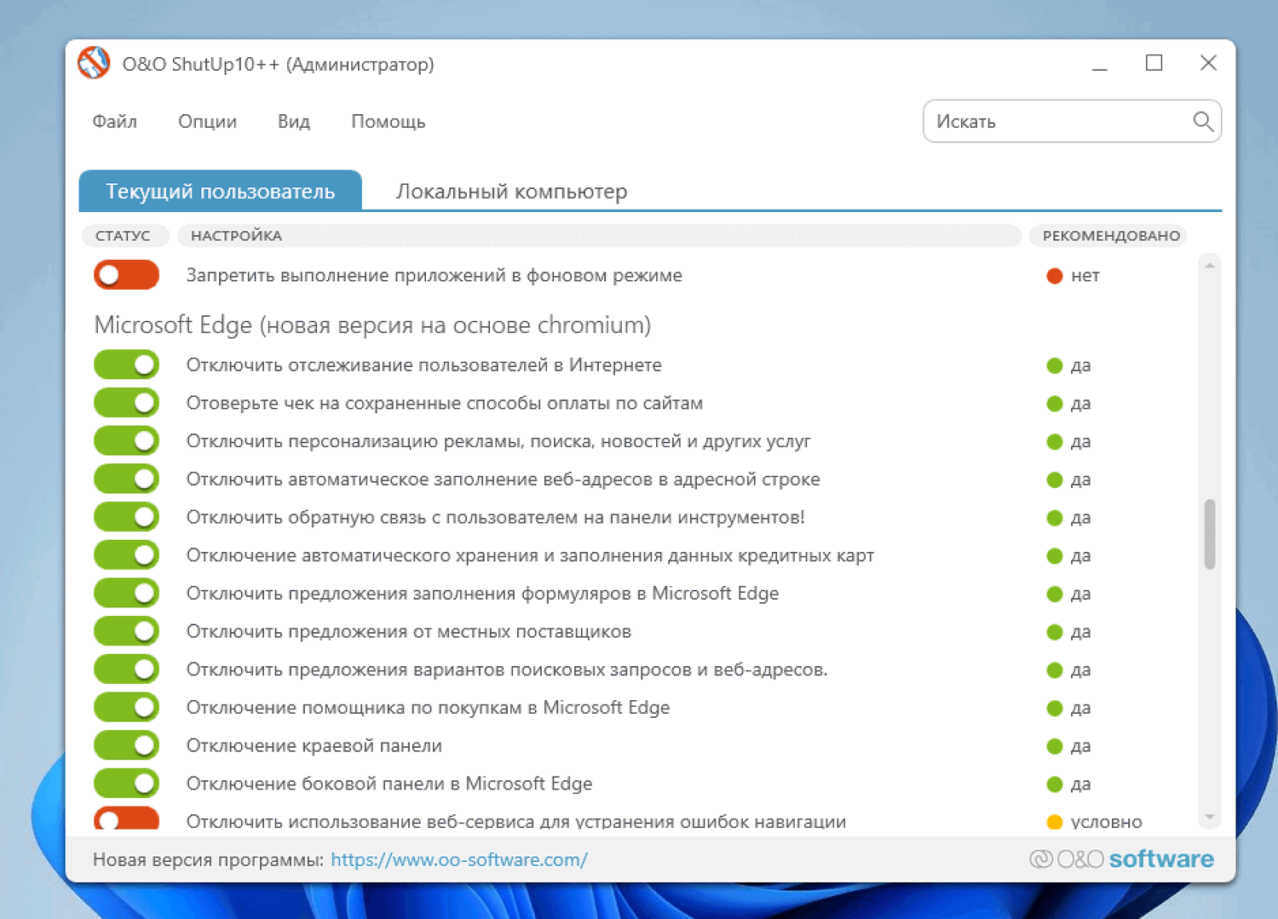This screenshot has height=919, width=1278.
Task: Click 'Новая версия программы:' status text
Action: coord(208,859)
